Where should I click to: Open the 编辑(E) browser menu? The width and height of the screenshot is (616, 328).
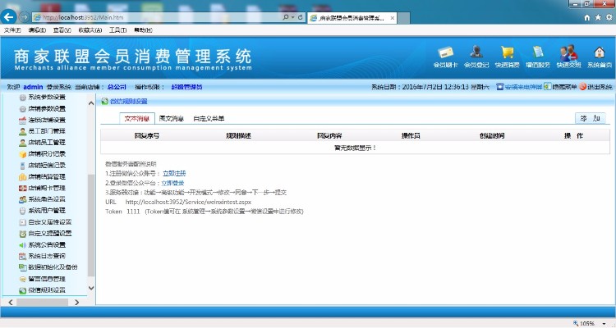(x=37, y=30)
